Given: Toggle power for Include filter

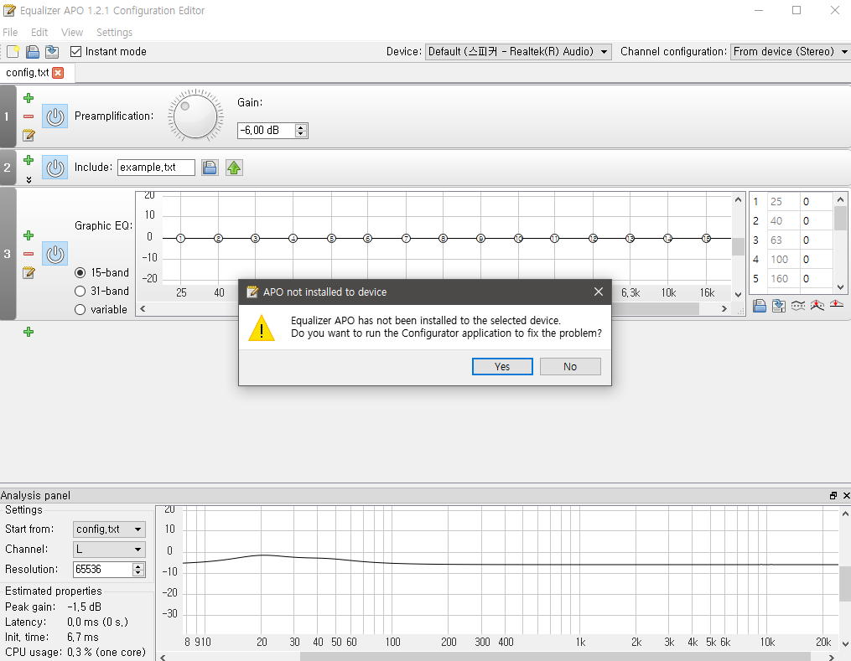Looking at the screenshot, I should pos(54,168).
